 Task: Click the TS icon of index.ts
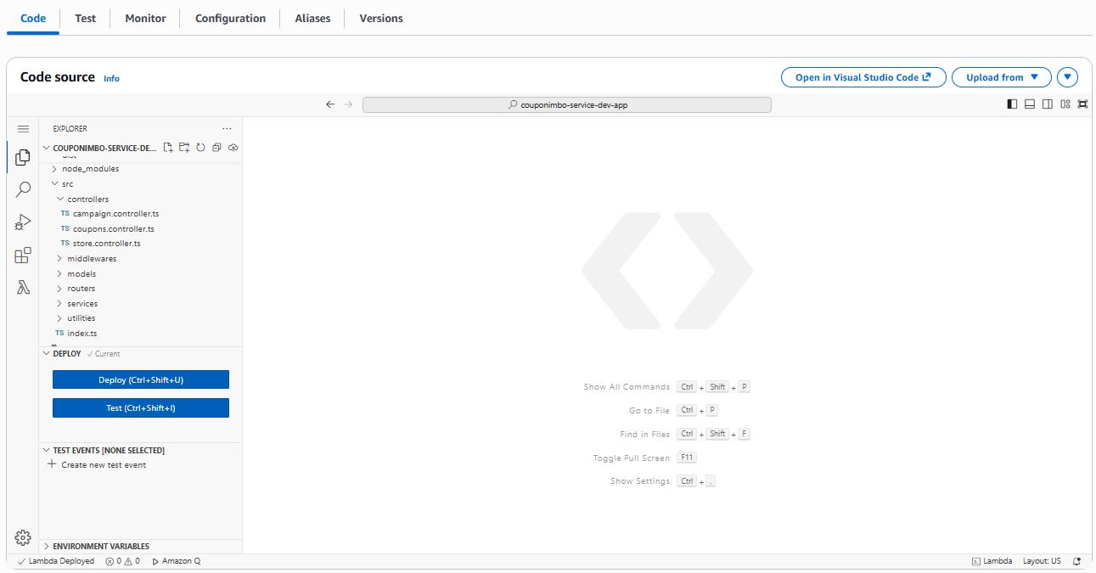click(59, 333)
